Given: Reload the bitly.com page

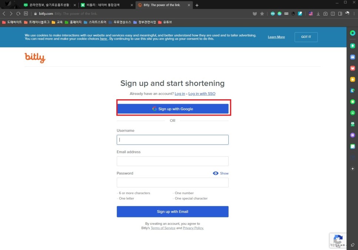Looking at the screenshot, I should [18, 14].
